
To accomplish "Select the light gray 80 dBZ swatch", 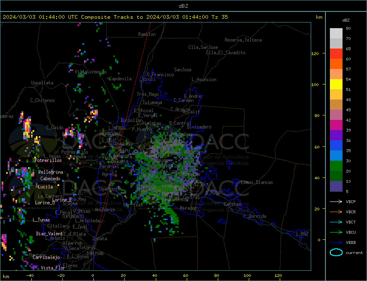I will (x=336, y=33).
